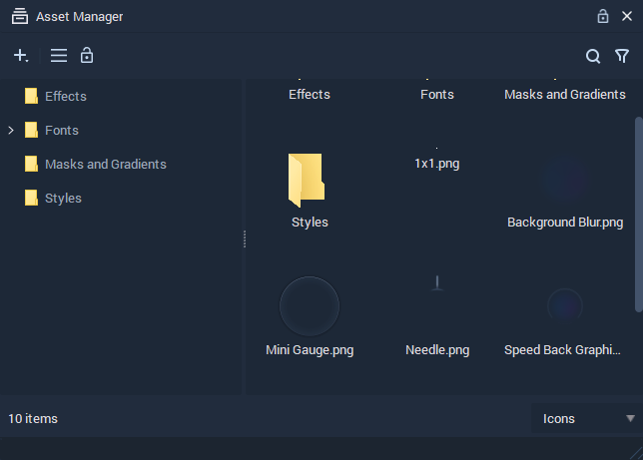The height and width of the screenshot is (460, 643).
Task: Open the search magnifier icon
Action: coord(592,56)
